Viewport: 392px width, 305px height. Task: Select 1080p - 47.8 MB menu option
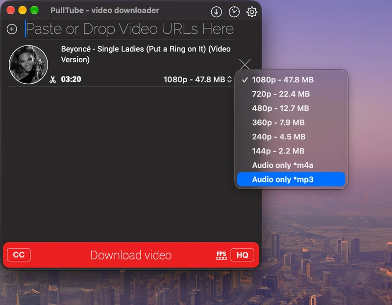[291, 79]
